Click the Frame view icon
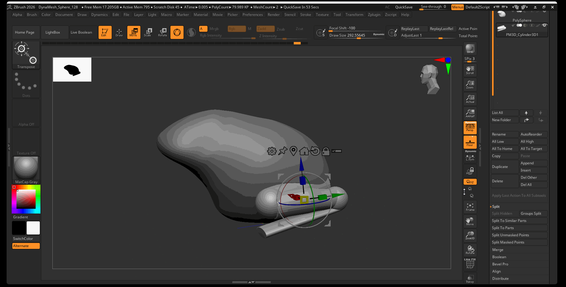The width and height of the screenshot is (566, 287). tap(470, 207)
